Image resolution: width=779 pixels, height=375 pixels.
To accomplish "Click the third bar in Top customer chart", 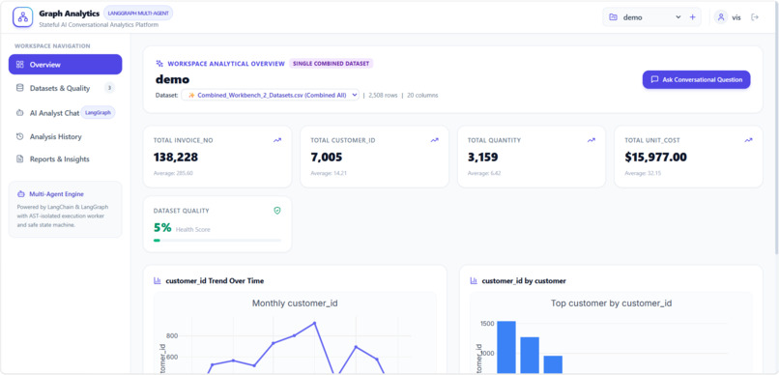I will (553, 364).
